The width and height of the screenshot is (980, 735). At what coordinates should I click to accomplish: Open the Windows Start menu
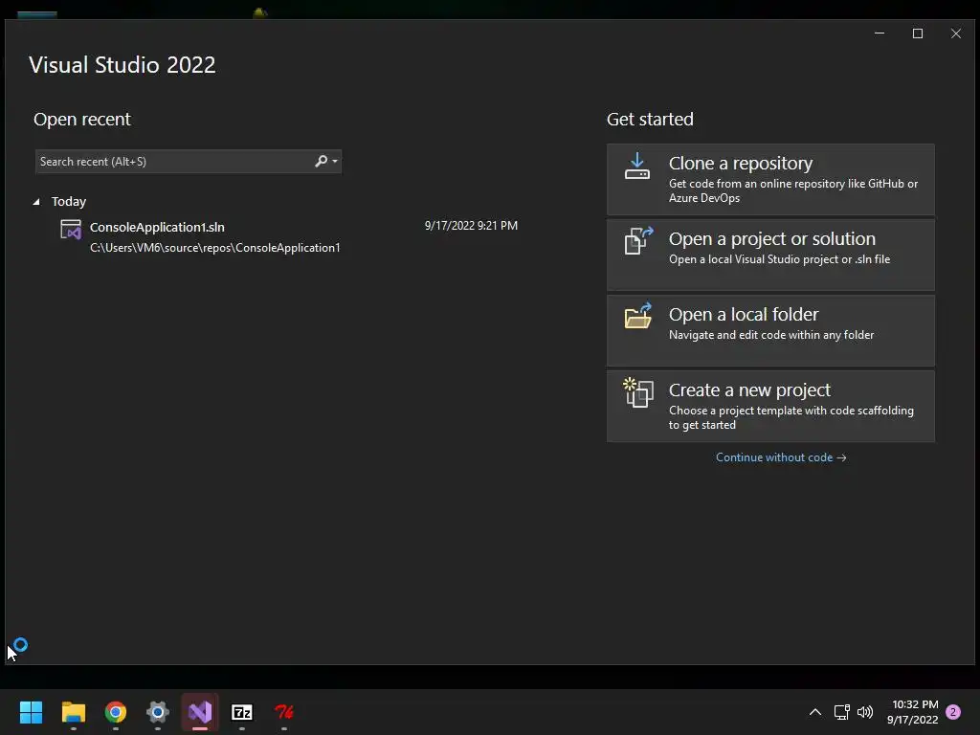pos(32,712)
